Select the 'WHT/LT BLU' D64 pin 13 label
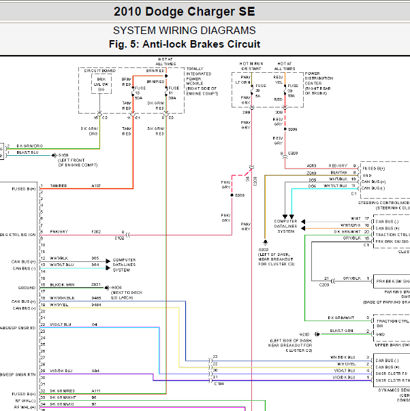Screen dimensions: 410x411 coord(62,265)
